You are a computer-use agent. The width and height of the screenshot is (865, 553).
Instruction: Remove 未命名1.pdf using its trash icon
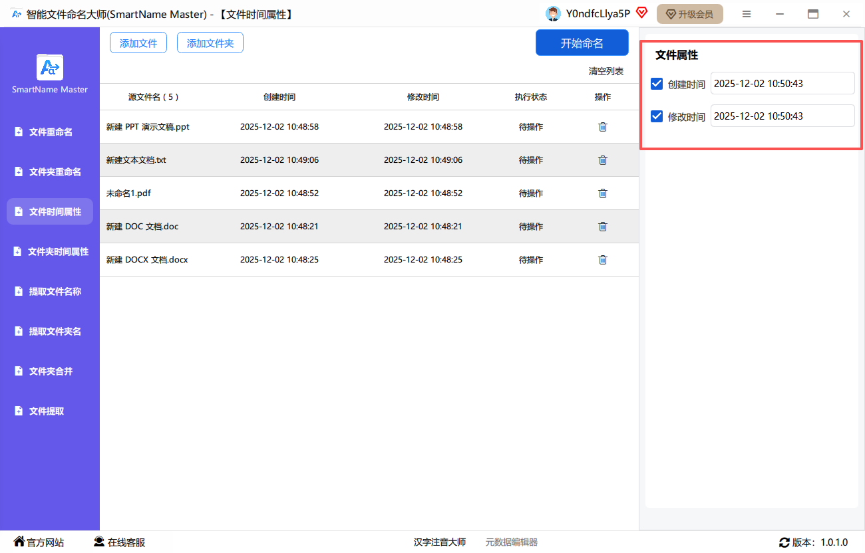click(x=602, y=193)
